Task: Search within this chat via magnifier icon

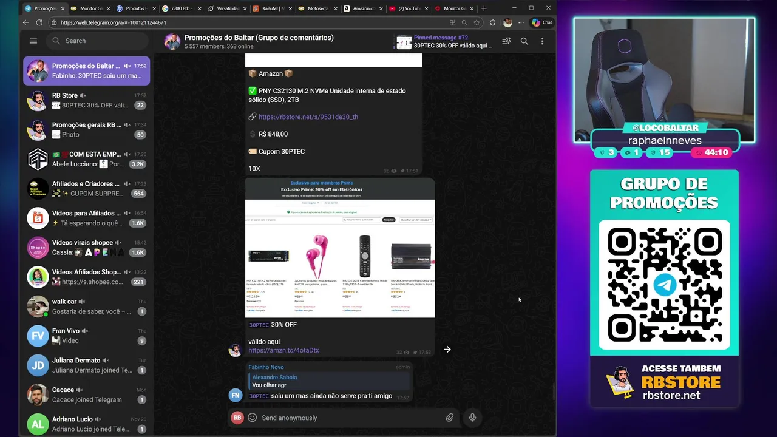Action: pyautogui.click(x=524, y=41)
